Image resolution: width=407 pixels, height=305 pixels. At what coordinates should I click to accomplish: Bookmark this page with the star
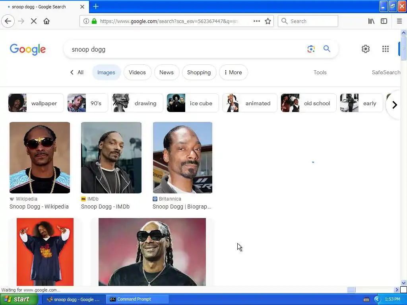268,21
